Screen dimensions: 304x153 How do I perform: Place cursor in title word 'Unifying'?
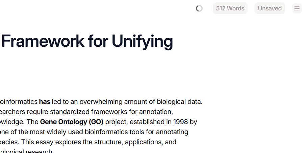[x=142, y=41]
